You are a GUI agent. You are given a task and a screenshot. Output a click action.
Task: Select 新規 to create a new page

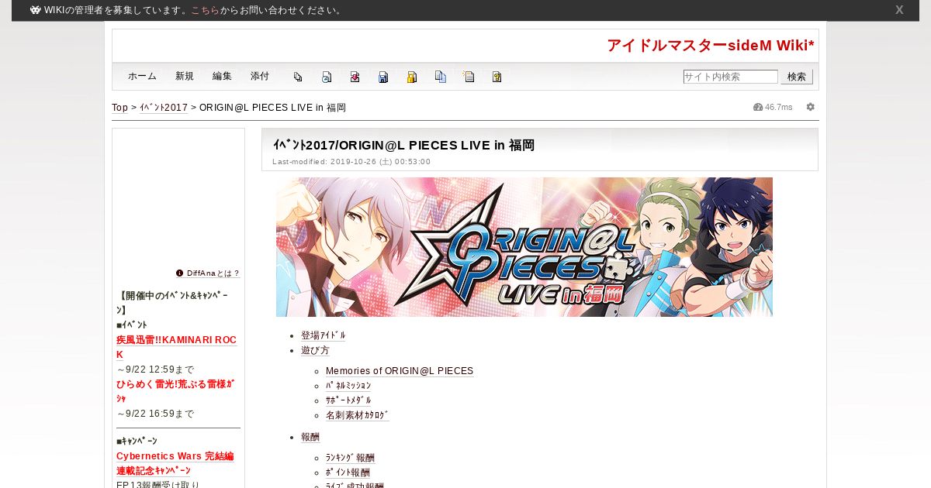click(x=185, y=76)
